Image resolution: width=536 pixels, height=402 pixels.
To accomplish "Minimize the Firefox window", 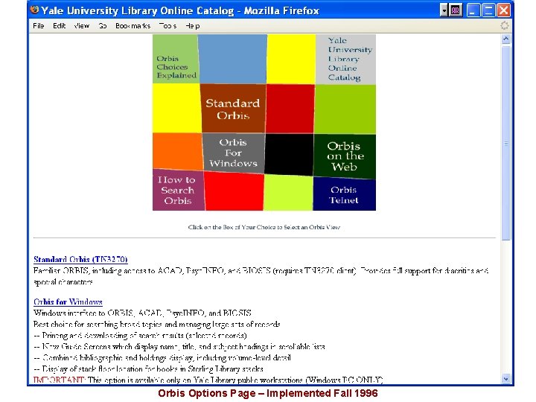I will click(473, 10).
